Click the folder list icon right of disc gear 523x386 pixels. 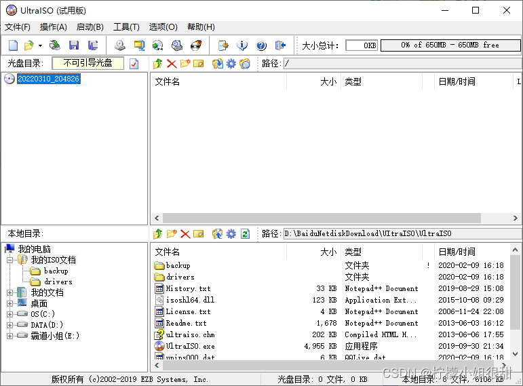(x=245, y=63)
